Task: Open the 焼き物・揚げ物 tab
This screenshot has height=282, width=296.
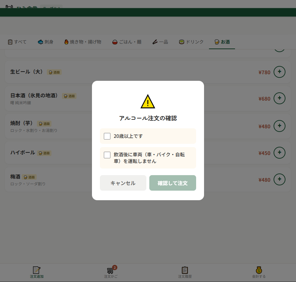Action: (x=82, y=42)
